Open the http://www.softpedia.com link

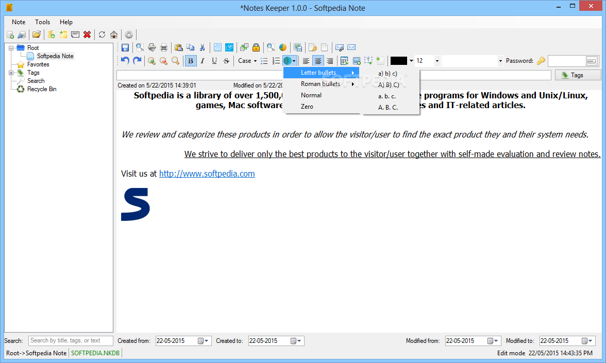pos(207,174)
